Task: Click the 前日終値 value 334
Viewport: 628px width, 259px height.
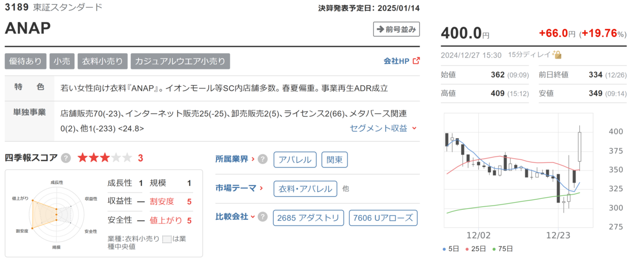Action: pos(597,75)
